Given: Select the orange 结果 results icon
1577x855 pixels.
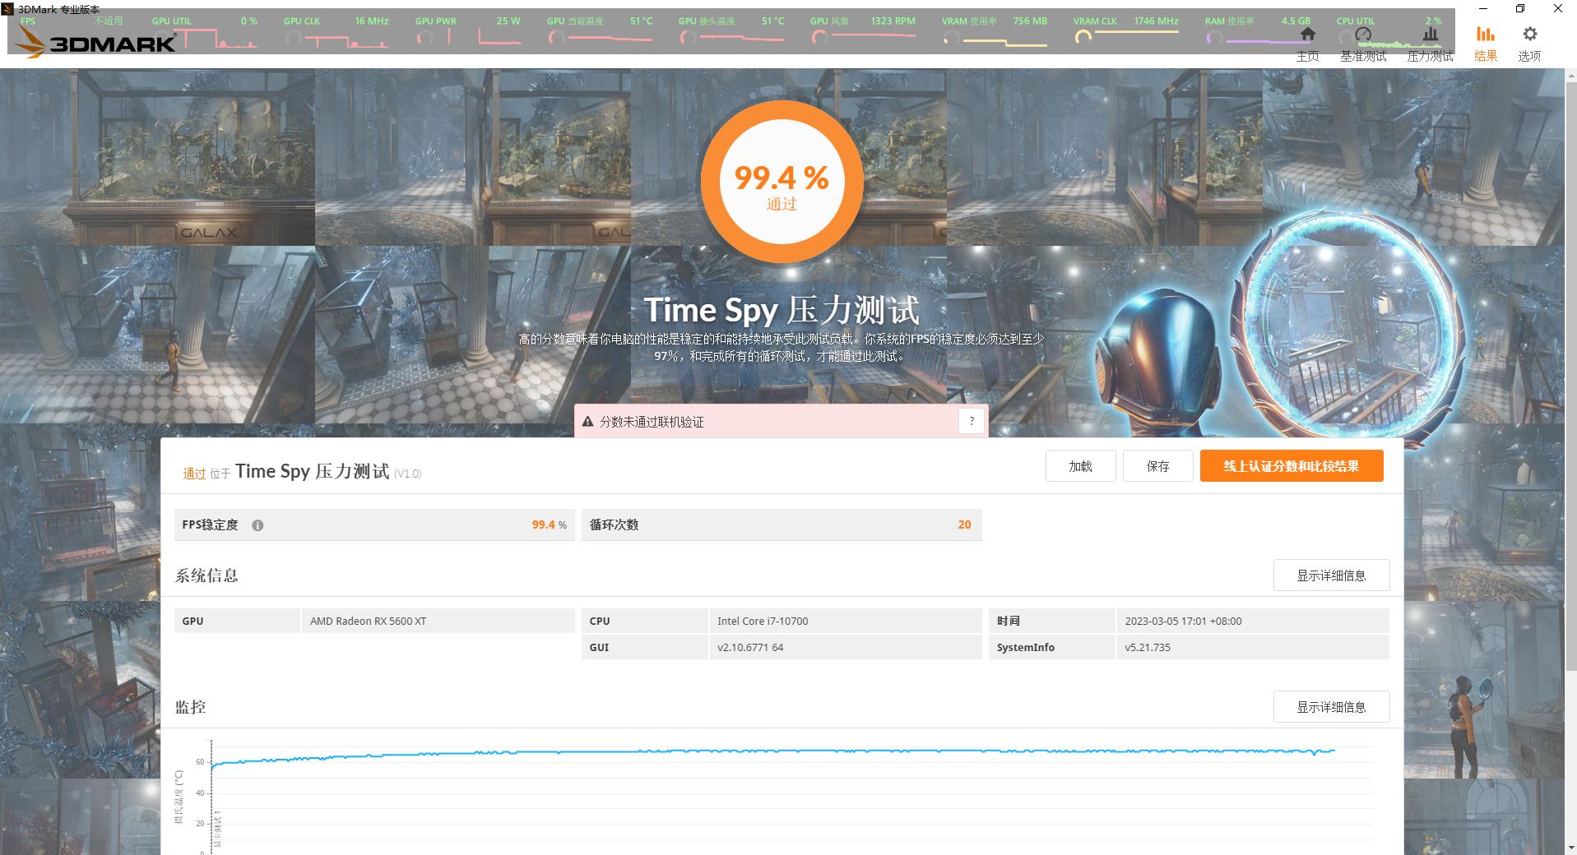Looking at the screenshot, I should [1485, 35].
